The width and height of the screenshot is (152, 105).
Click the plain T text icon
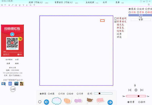tap(20, 5)
